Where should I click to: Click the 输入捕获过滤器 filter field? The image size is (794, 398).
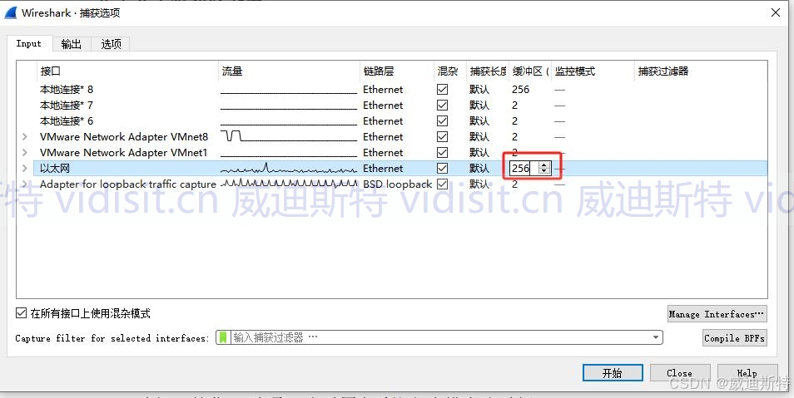tap(439, 337)
